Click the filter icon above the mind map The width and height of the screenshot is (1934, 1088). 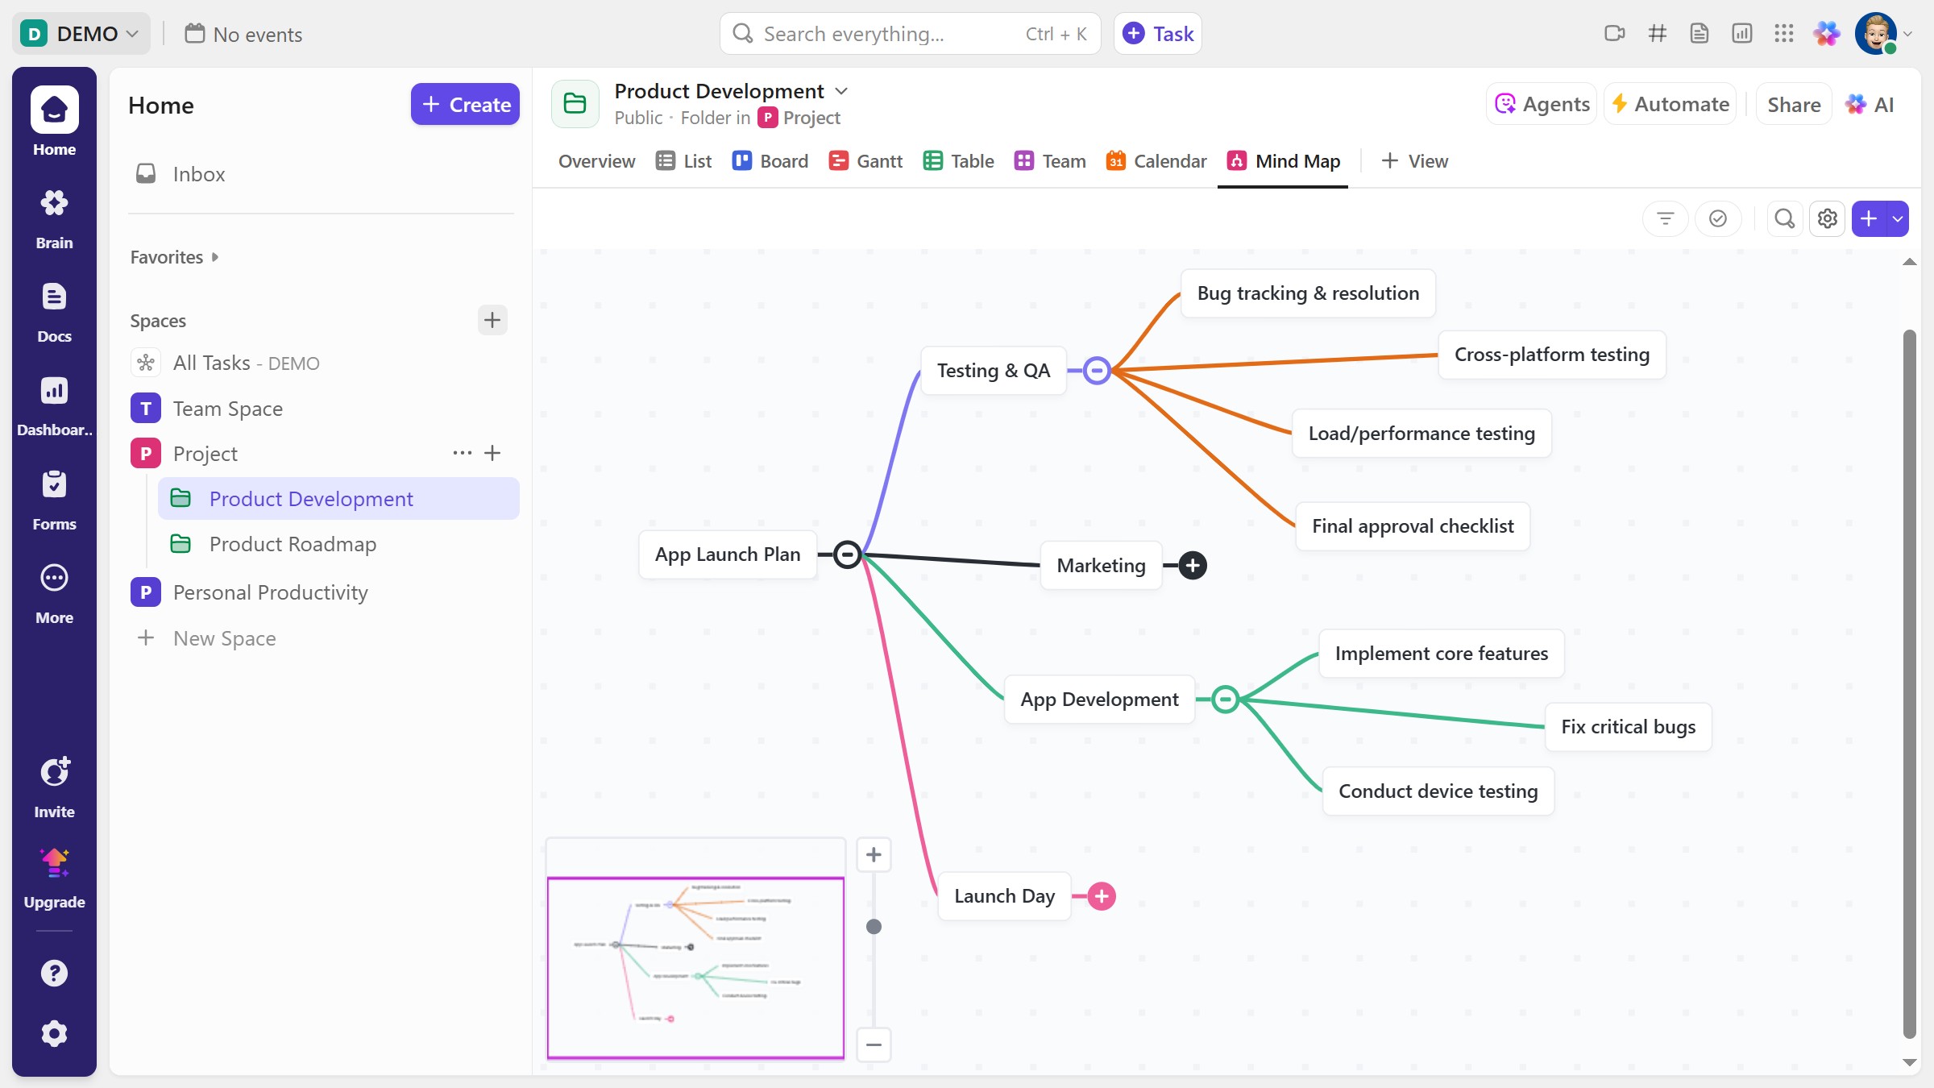point(1664,218)
